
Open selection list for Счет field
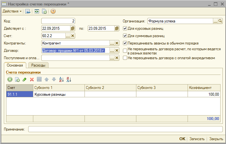coord(68,36)
